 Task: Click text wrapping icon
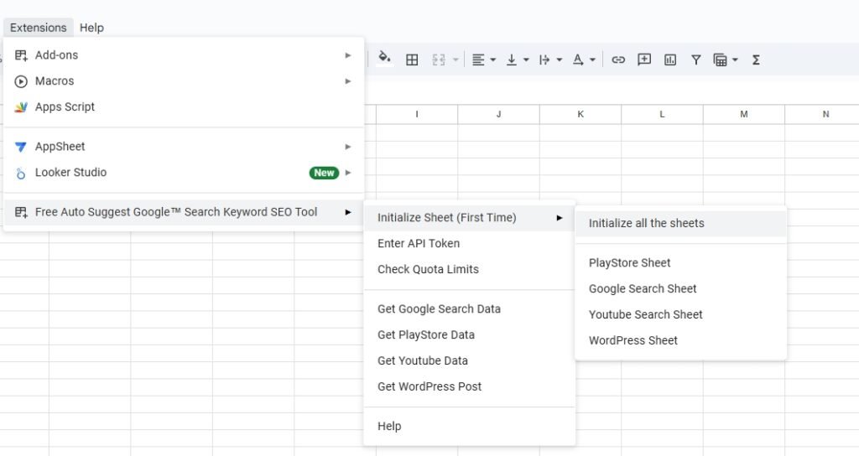point(544,60)
